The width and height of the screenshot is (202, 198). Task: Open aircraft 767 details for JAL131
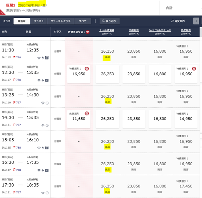[x=17, y=192]
